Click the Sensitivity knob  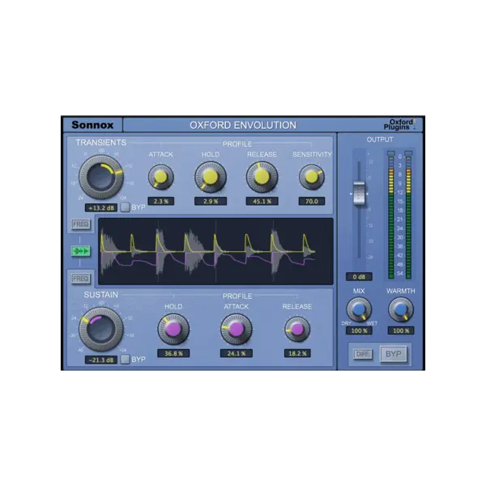312,177
